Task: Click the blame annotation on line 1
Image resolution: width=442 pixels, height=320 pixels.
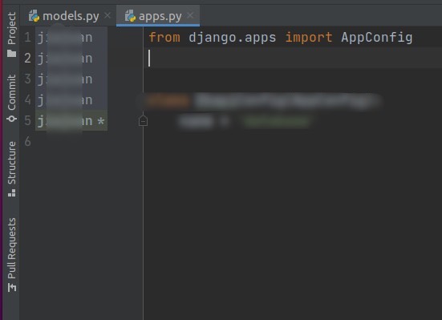Action: click(x=71, y=38)
